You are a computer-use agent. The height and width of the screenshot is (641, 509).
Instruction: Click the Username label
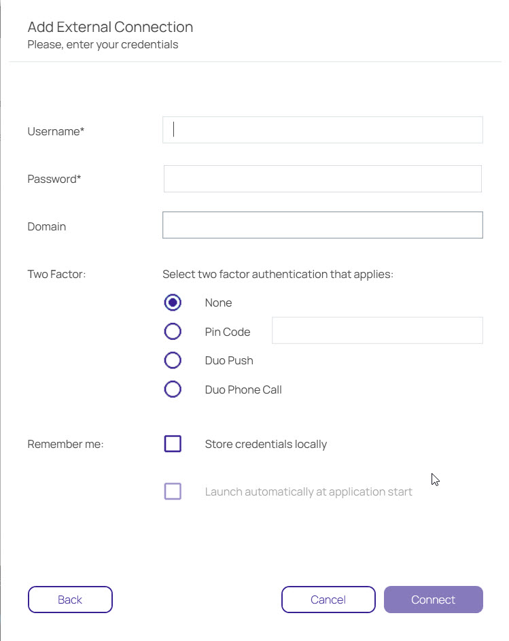point(55,131)
